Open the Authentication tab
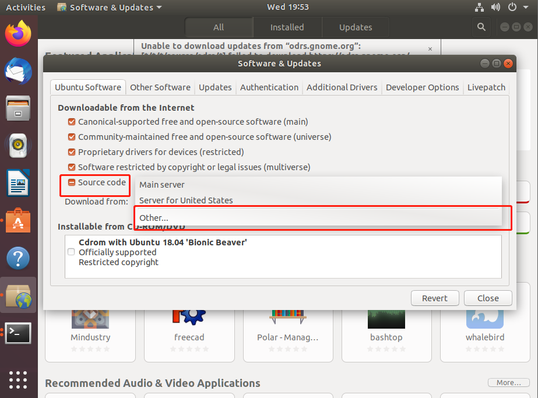 coord(269,87)
